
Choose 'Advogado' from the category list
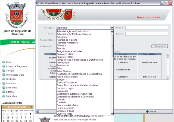[x=63, y=37]
